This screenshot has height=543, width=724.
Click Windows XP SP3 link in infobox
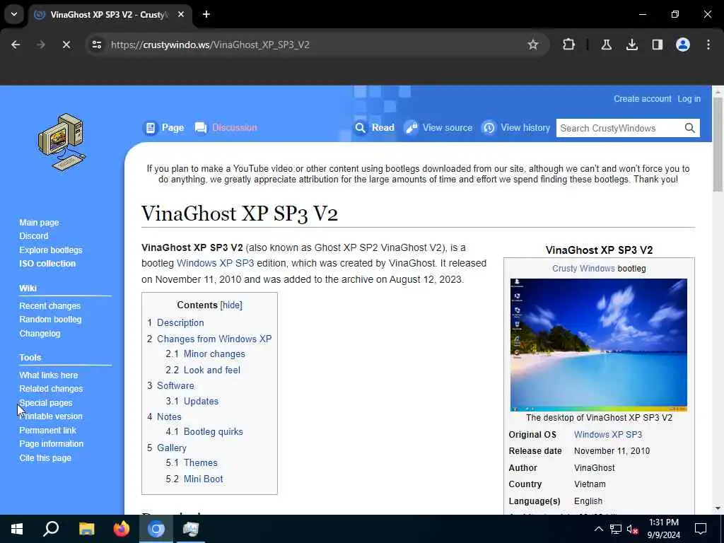click(x=607, y=435)
